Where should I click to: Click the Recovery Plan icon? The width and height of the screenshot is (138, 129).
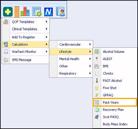(x=97, y=110)
